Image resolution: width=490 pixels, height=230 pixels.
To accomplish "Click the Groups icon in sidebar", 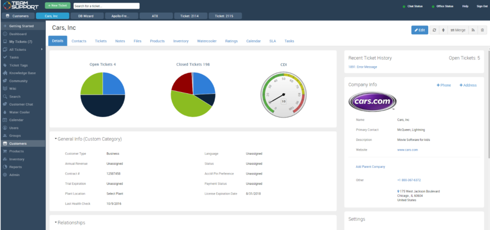I will pos(5,136).
